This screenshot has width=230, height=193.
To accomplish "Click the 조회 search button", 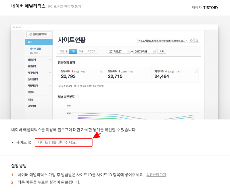I will [162, 51].
